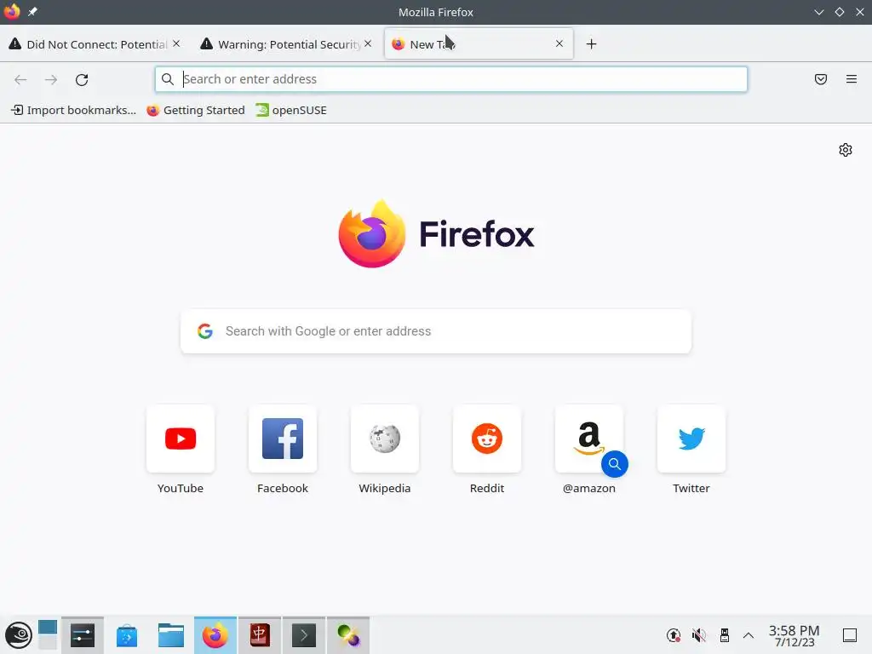Open the Getting Started bookmark
The image size is (872, 654).
pos(196,110)
